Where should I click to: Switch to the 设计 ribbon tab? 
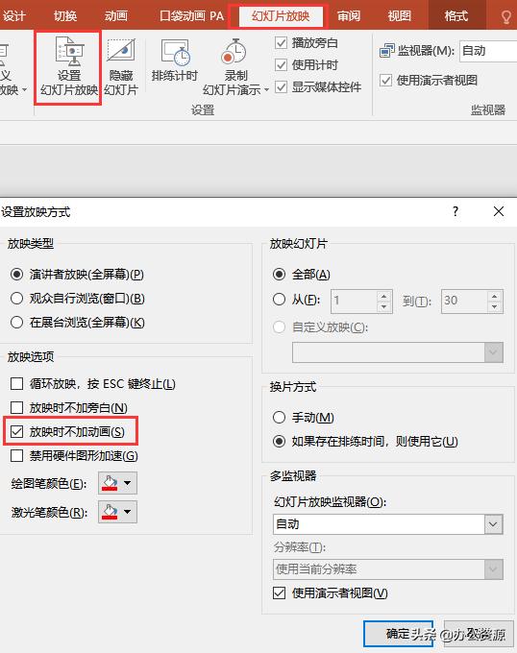tap(14, 16)
